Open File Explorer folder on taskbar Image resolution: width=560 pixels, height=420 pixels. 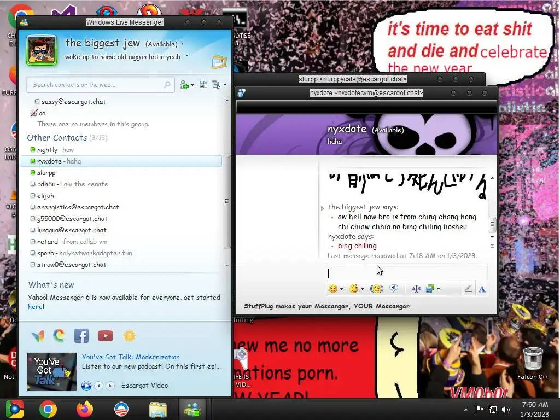pyautogui.click(x=158, y=410)
